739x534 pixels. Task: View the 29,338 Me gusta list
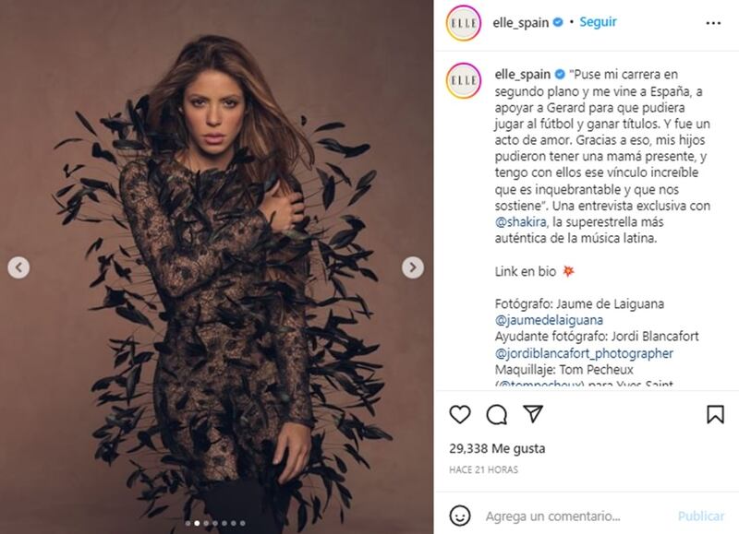coord(497,448)
